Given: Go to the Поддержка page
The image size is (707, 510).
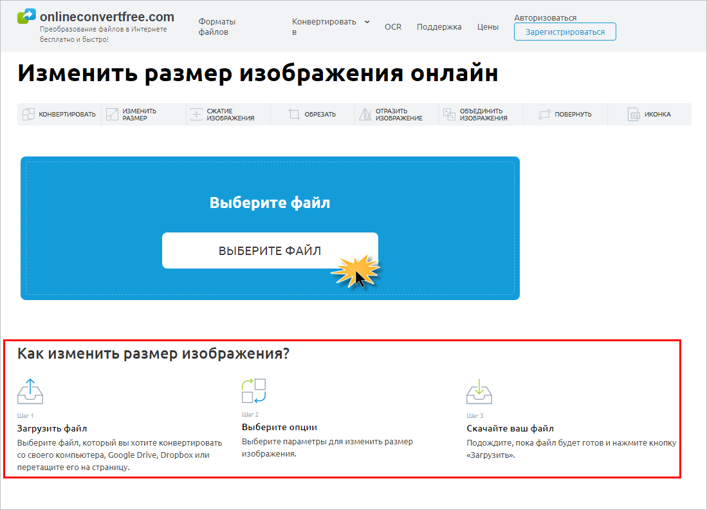Looking at the screenshot, I should click(x=439, y=26).
